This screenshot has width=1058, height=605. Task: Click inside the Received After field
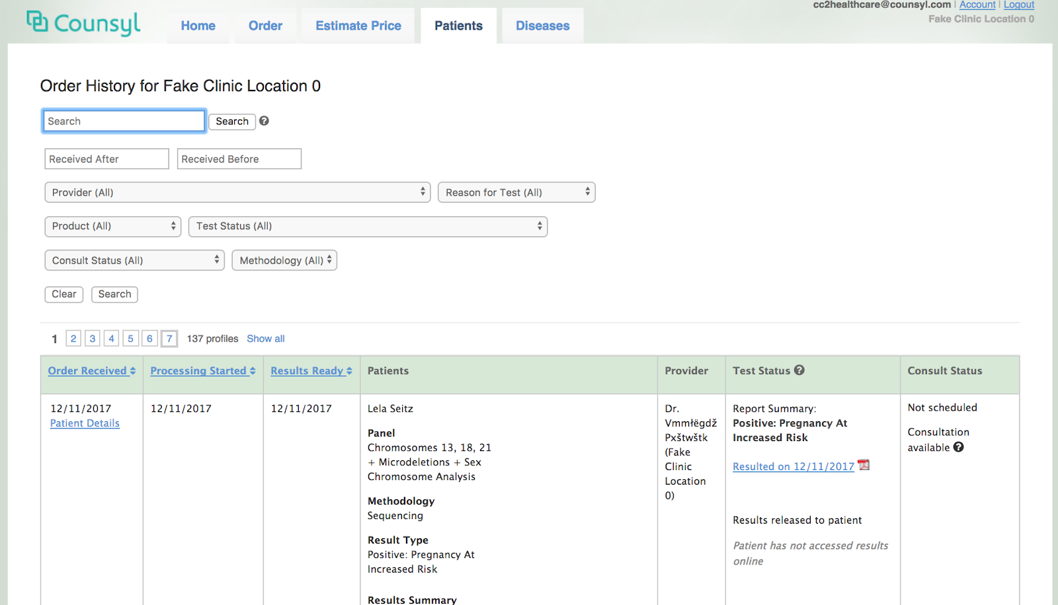[106, 159]
